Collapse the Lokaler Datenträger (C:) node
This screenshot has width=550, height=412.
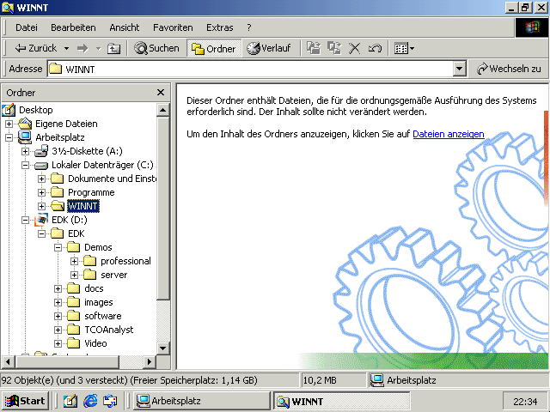[x=25, y=165]
